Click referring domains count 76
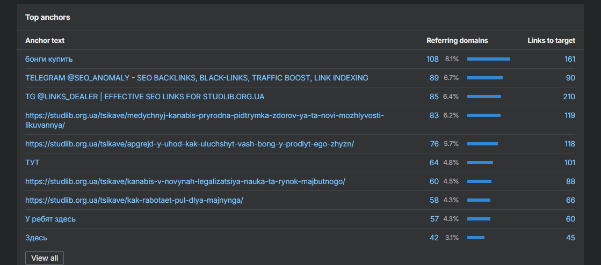The image size is (601, 265). tap(435, 144)
